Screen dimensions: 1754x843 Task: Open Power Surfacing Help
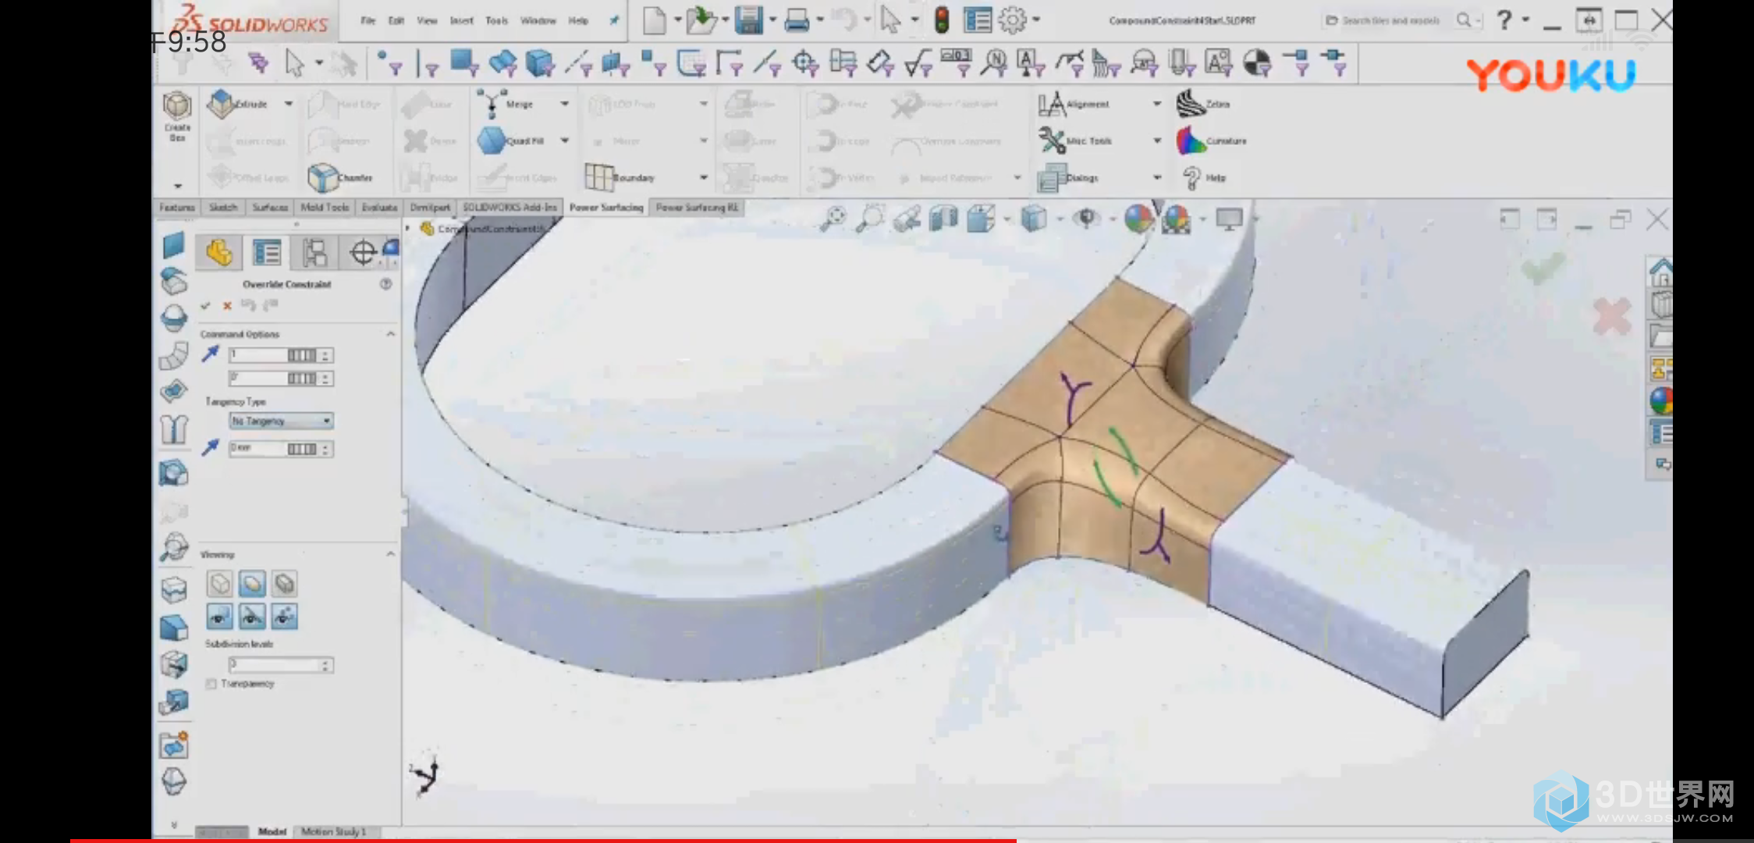coord(1204,177)
